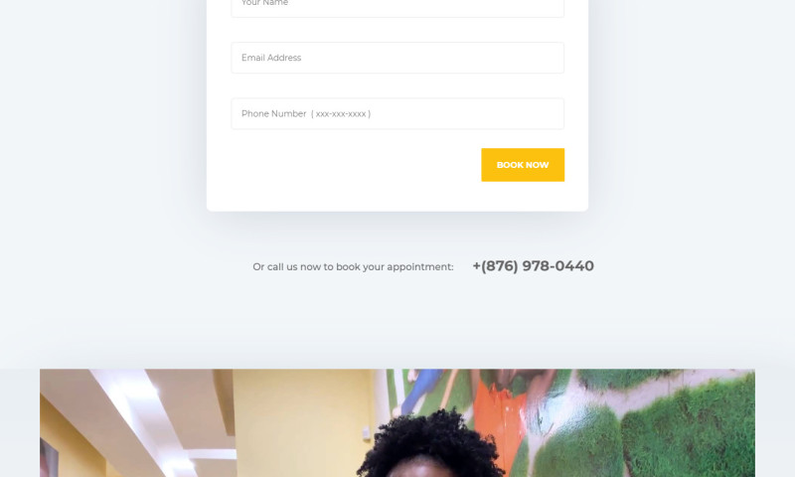The width and height of the screenshot is (795, 477).
Task: Click blank page background right of form card
Action: pyautogui.click(x=692, y=127)
